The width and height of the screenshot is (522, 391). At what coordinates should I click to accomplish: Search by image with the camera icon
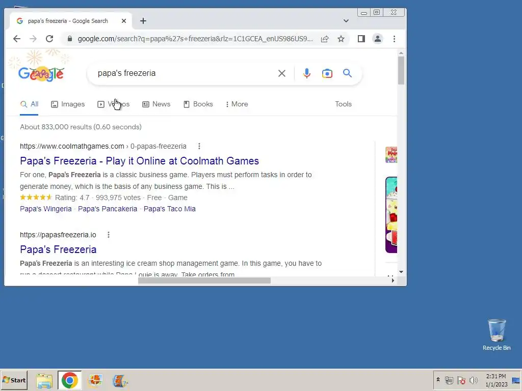(x=327, y=73)
